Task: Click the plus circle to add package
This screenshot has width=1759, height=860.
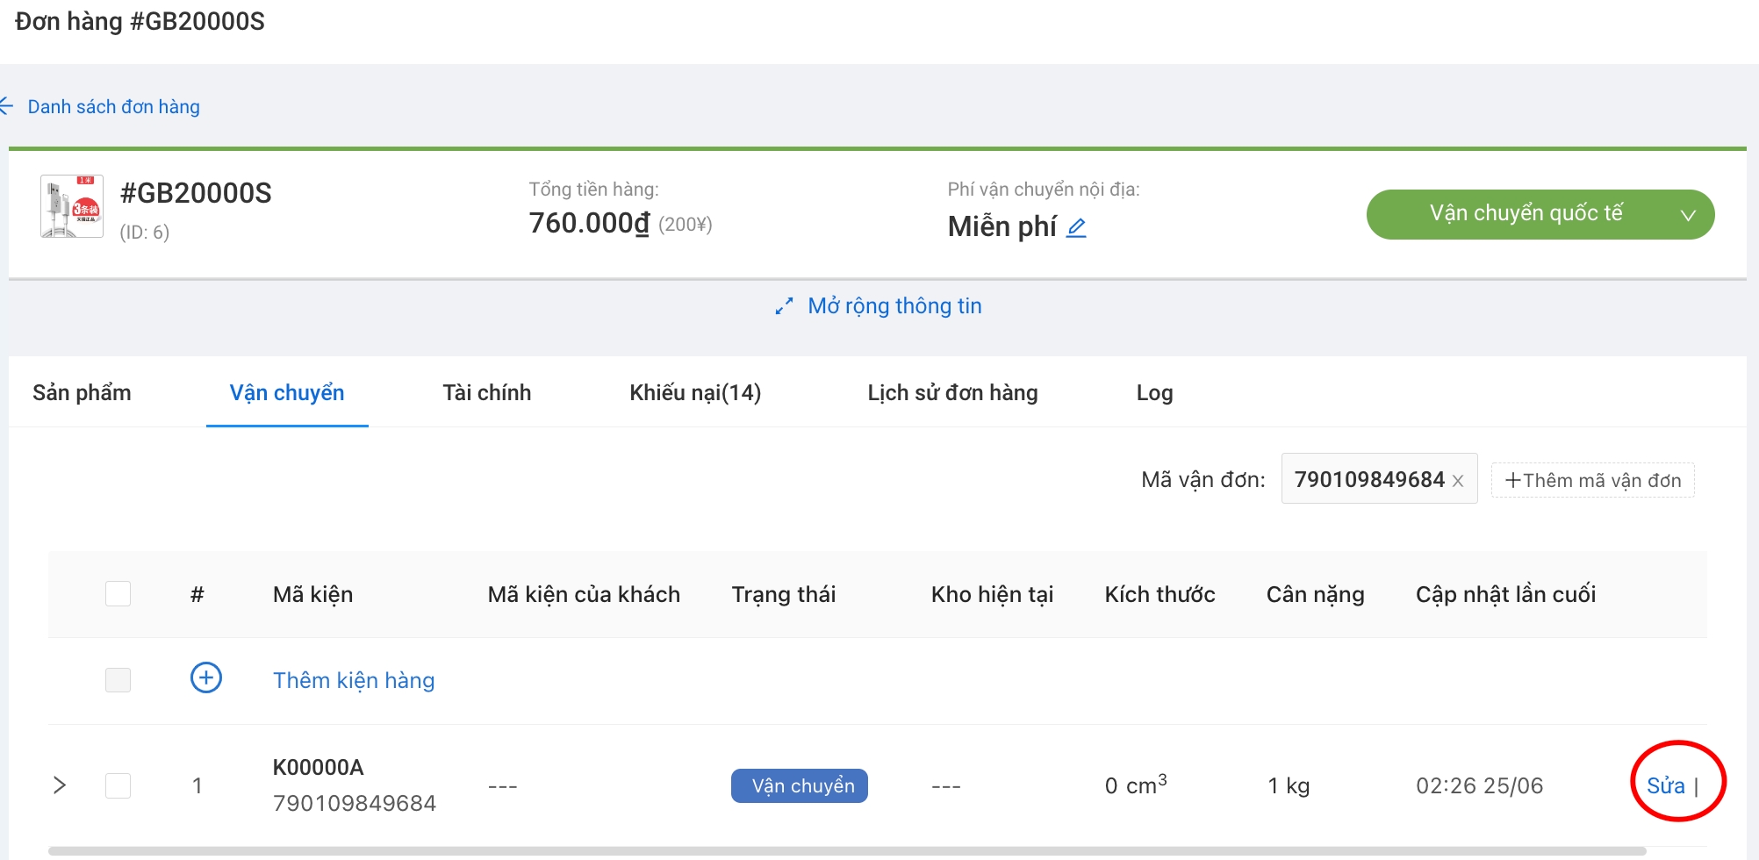Action: [x=206, y=678]
